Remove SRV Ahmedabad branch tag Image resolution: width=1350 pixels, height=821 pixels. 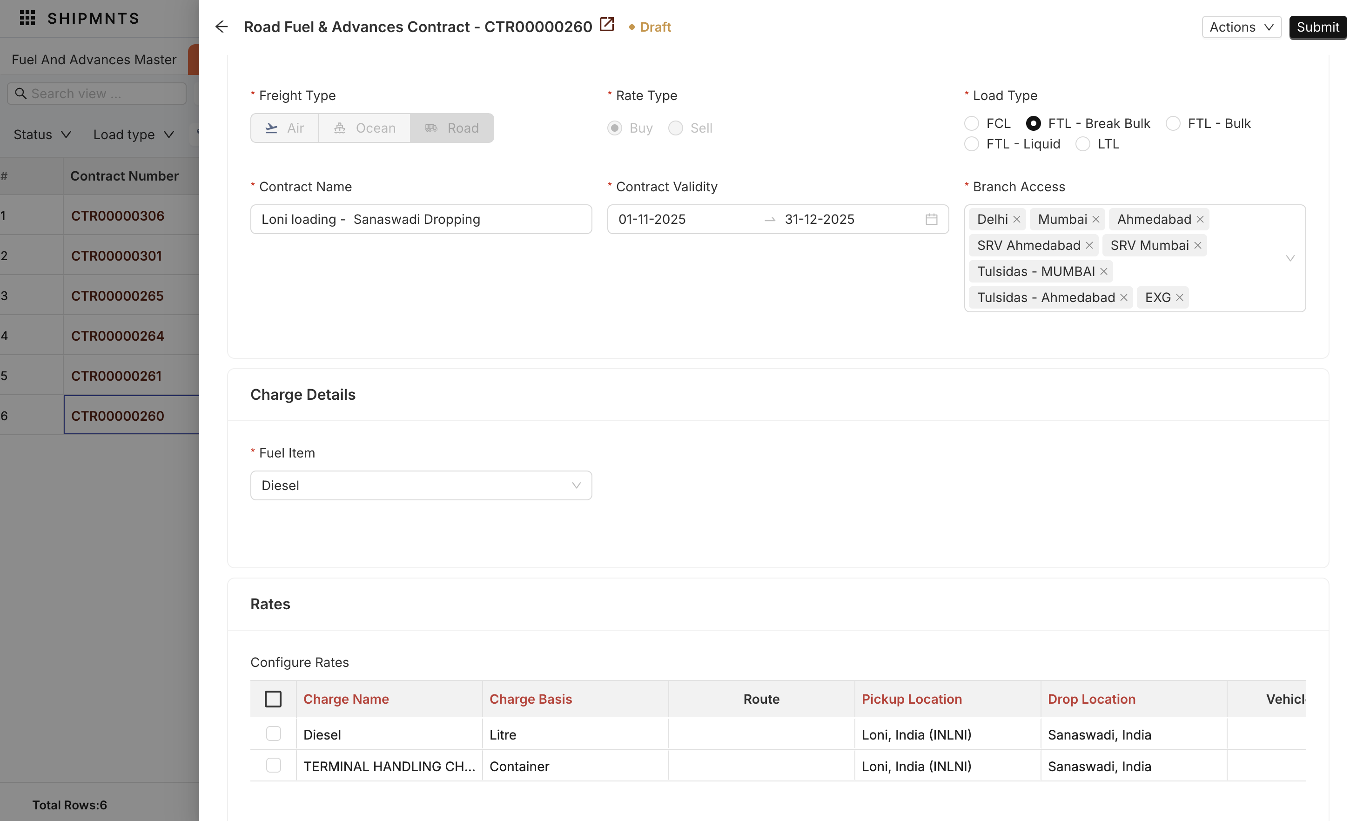point(1089,246)
